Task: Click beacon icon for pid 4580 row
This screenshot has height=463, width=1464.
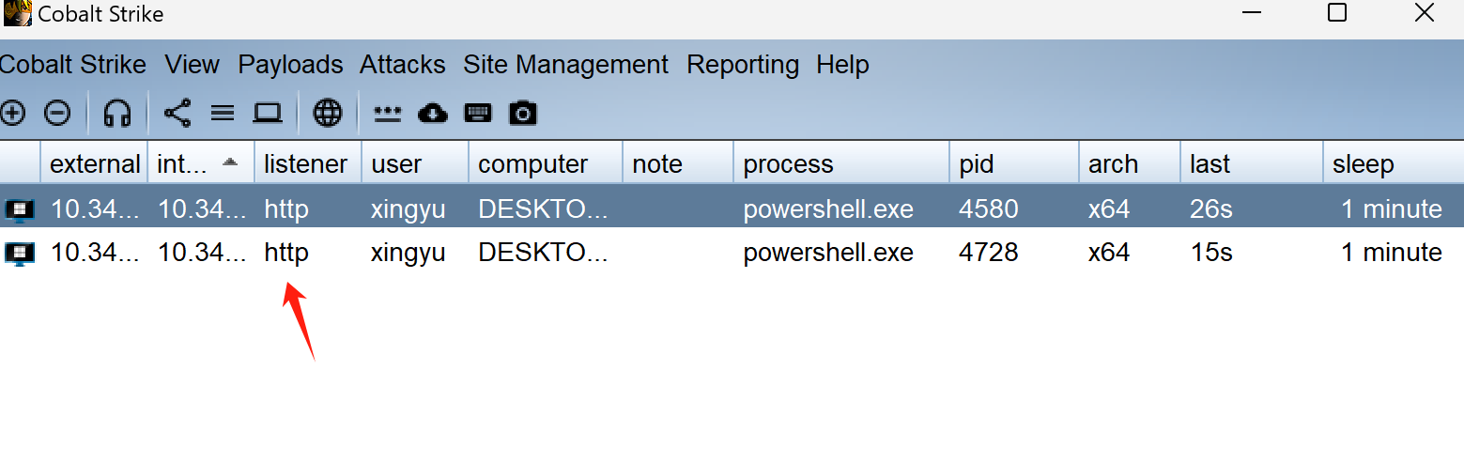Action: [x=20, y=209]
